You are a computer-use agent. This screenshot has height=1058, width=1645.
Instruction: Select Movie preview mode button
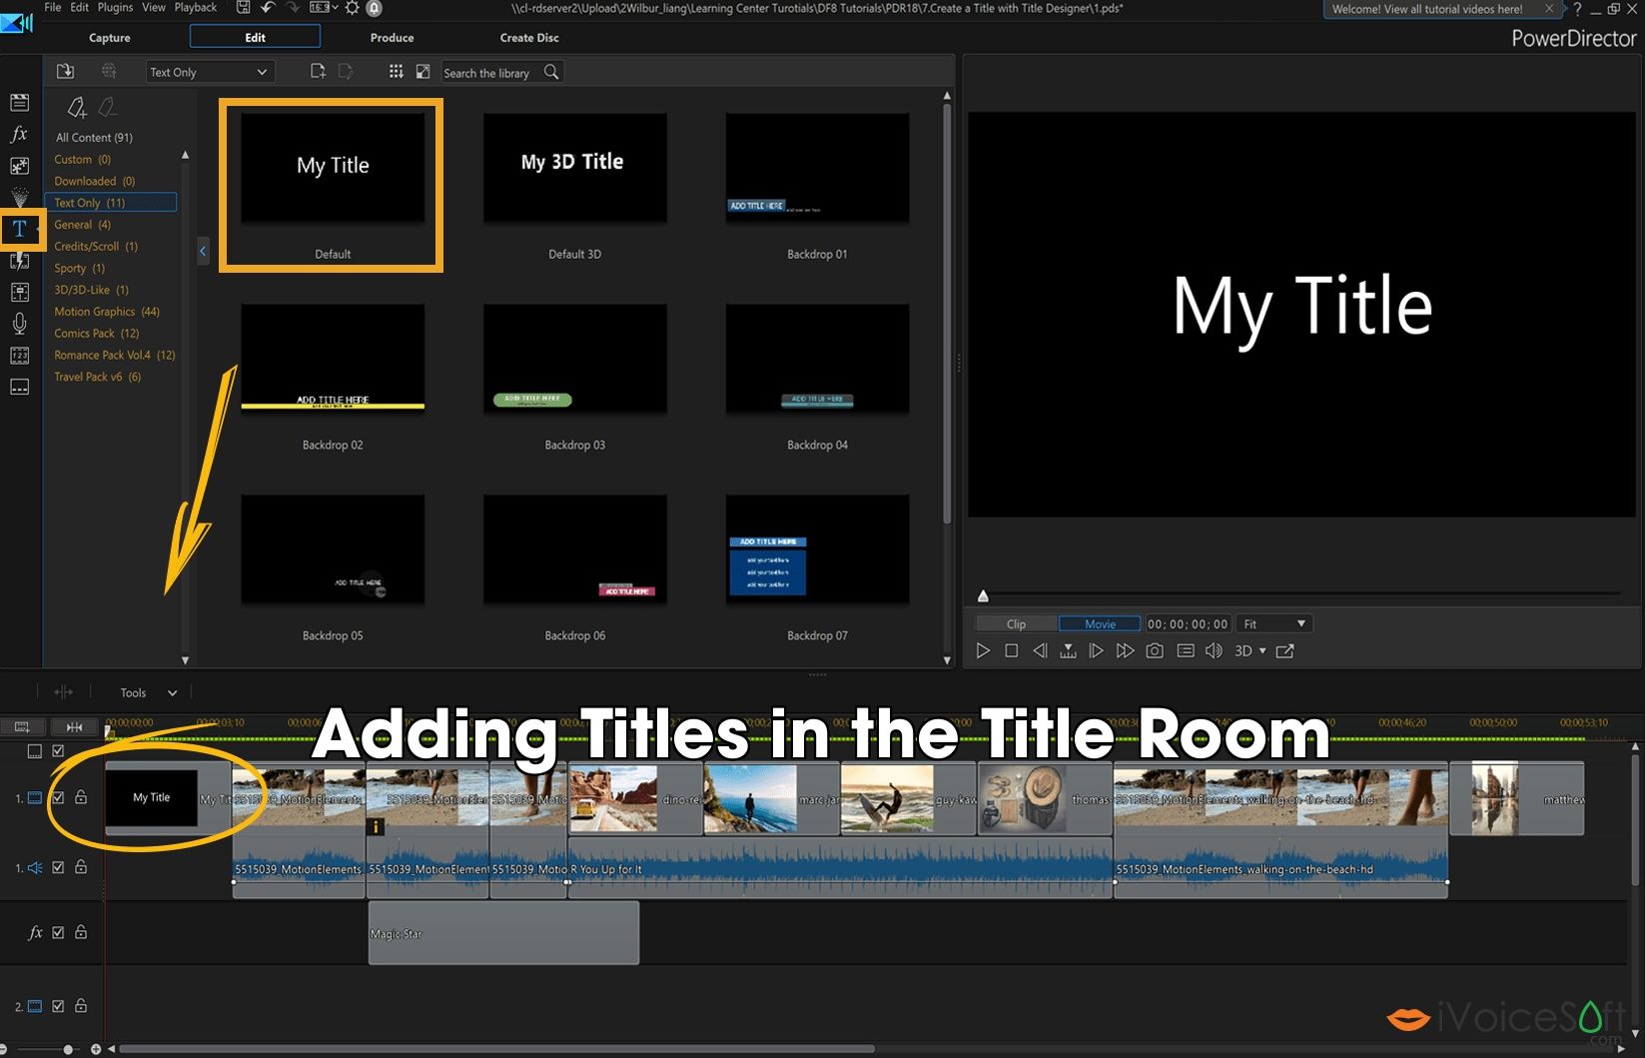pyautogui.click(x=1100, y=623)
